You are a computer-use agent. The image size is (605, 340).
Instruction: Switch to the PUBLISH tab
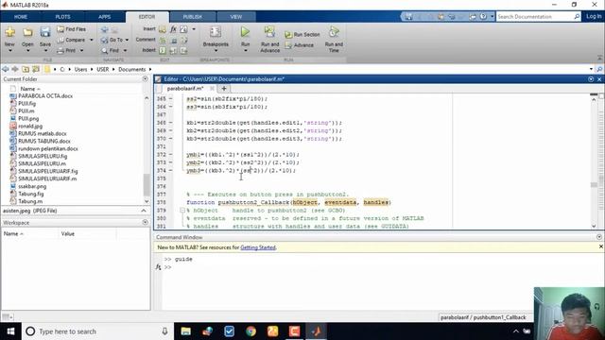pyautogui.click(x=192, y=17)
